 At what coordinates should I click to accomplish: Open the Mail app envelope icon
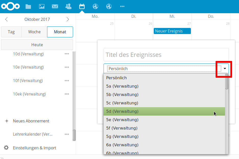point(55,6)
